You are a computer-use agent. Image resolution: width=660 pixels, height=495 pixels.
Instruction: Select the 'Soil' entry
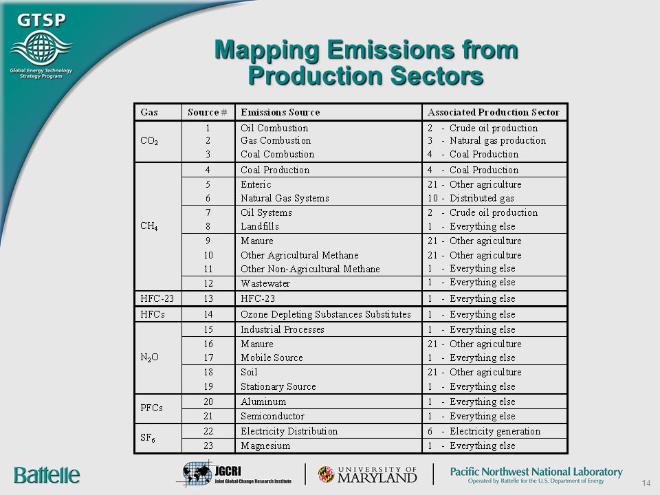pyautogui.click(x=249, y=372)
